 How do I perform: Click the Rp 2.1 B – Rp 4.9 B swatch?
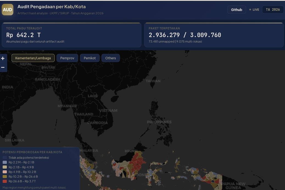5,167
